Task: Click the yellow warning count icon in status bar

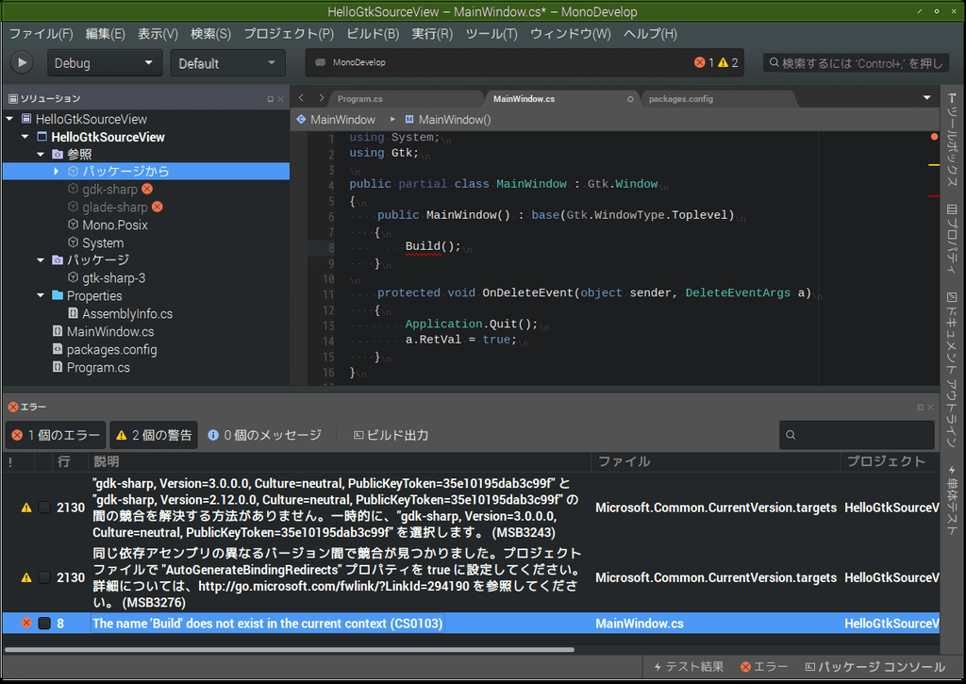Action: tap(724, 62)
